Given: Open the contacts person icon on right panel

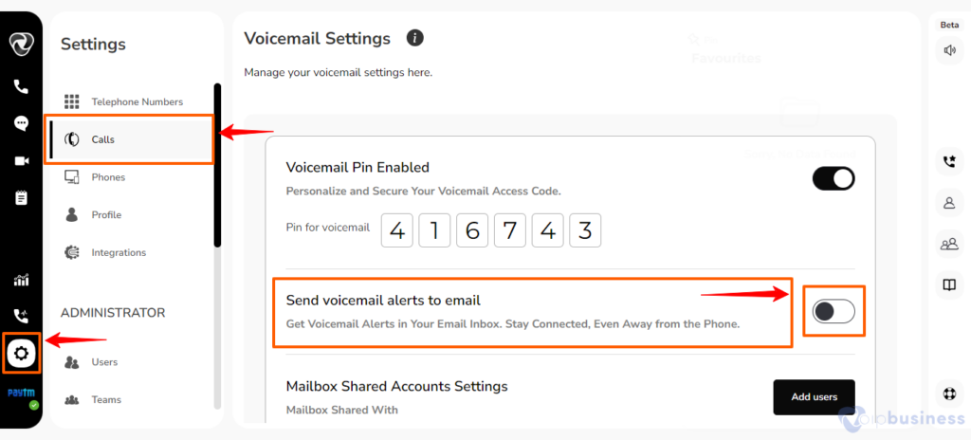Looking at the screenshot, I should (949, 203).
